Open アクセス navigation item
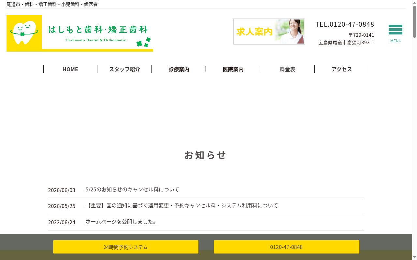This screenshot has width=417, height=260. pos(342,69)
